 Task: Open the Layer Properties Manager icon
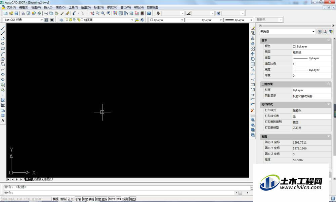click(61, 20)
